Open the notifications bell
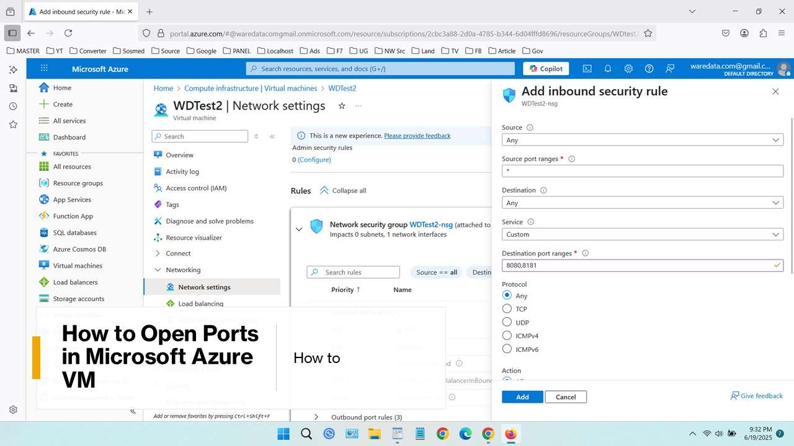Image resolution: width=794 pixels, height=446 pixels. coord(607,68)
